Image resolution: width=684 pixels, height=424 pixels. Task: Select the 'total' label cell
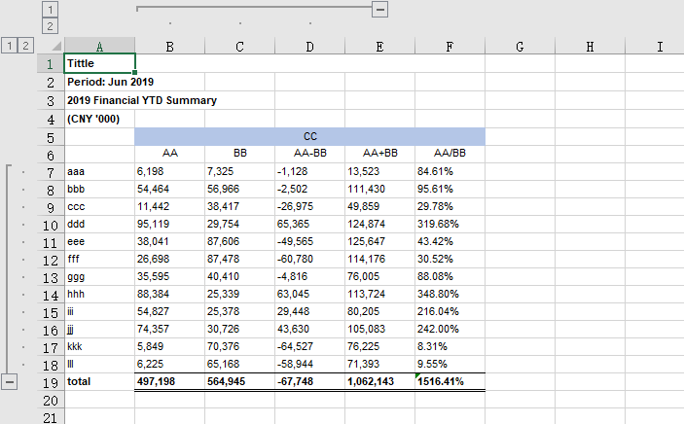tap(99, 381)
